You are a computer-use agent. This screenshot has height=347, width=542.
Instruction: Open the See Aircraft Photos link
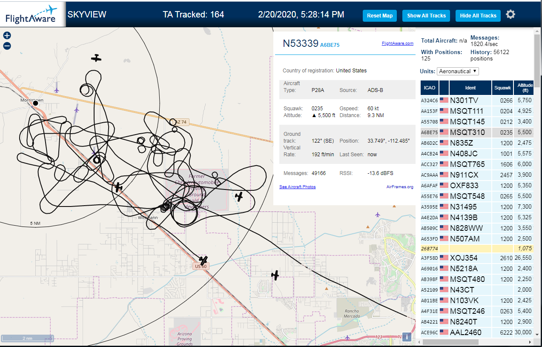pyautogui.click(x=298, y=187)
